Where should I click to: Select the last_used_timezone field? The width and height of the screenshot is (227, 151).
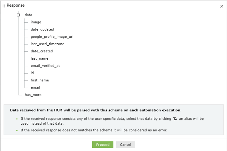tap(47, 44)
